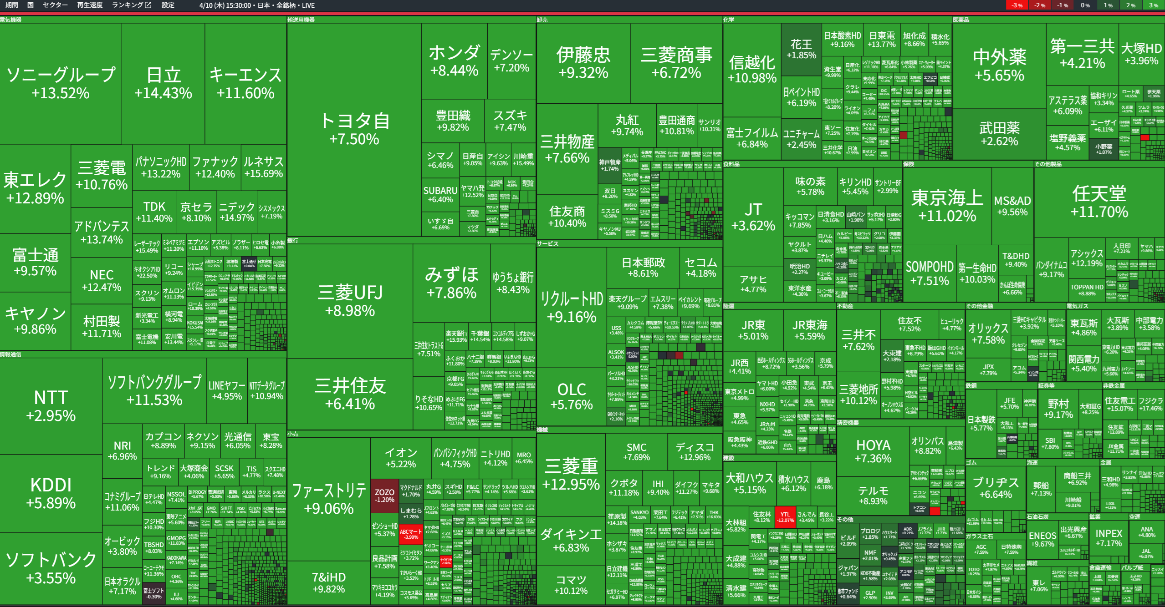Open ランキング external link icon
The image size is (1165, 607).
point(148,5)
